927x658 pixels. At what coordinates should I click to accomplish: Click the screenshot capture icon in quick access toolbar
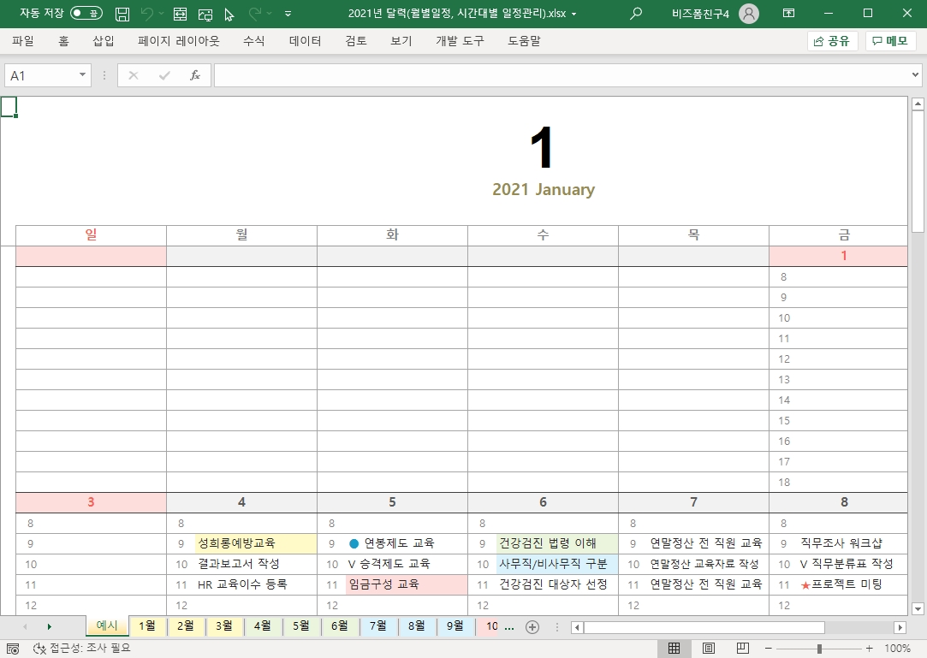(x=205, y=14)
